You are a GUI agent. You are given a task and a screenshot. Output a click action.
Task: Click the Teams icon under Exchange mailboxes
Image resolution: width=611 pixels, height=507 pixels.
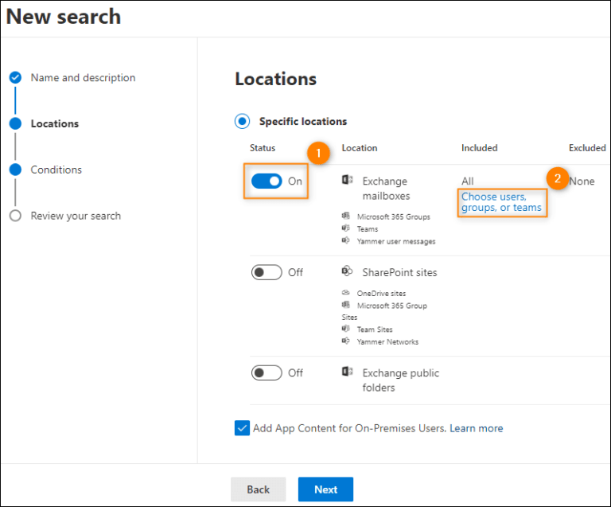[346, 228]
